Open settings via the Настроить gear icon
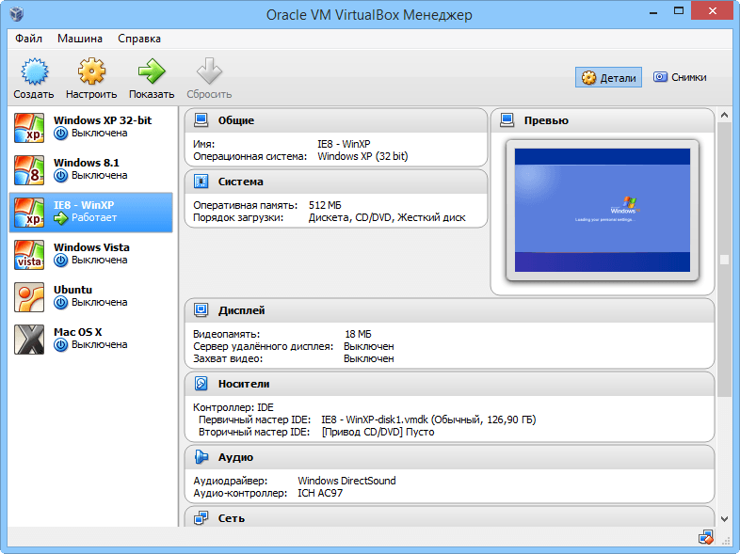 point(91,71)
